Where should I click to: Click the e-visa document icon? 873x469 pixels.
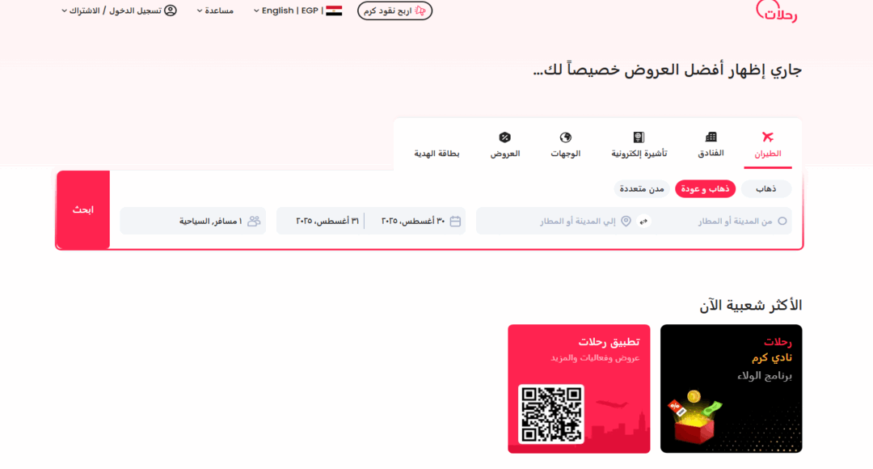click(x=638, y=136)
